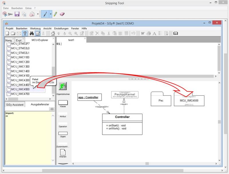Click envelope icon in SiSy toolbar
The image size is (229, 174).
pyautogui.click(x=19, y=33)
